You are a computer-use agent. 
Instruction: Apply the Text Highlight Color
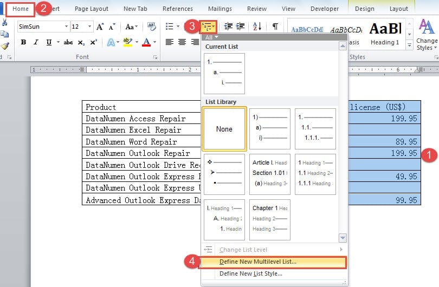(x=128, y=42)
